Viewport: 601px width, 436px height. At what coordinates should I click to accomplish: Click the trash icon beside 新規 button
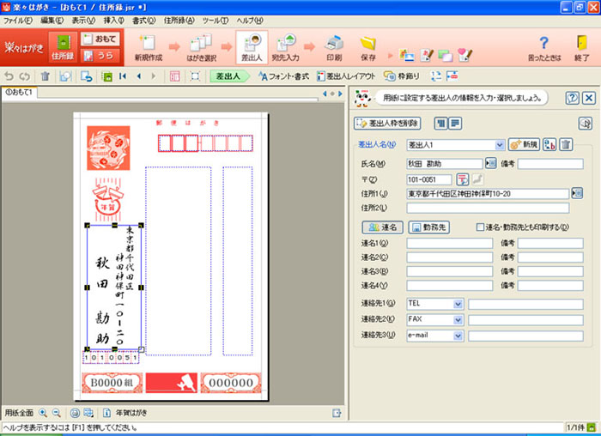pyautogui.click(x=566, y=145)
